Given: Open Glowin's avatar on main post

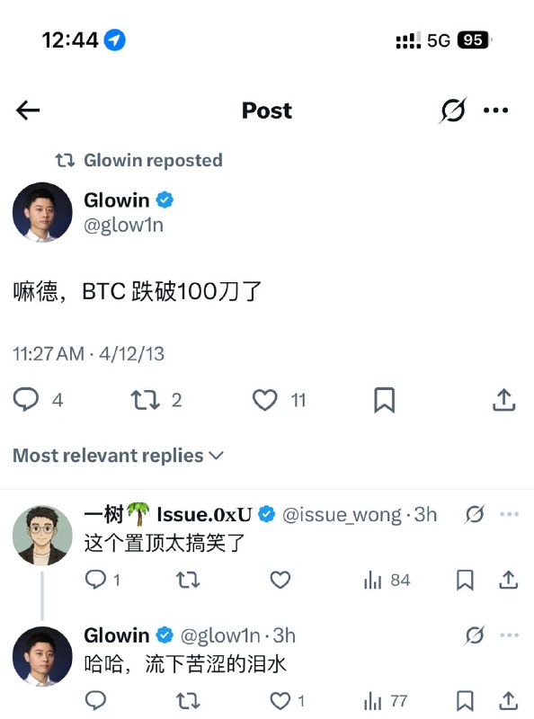Looking at the screenshot, I should (42, 212).
